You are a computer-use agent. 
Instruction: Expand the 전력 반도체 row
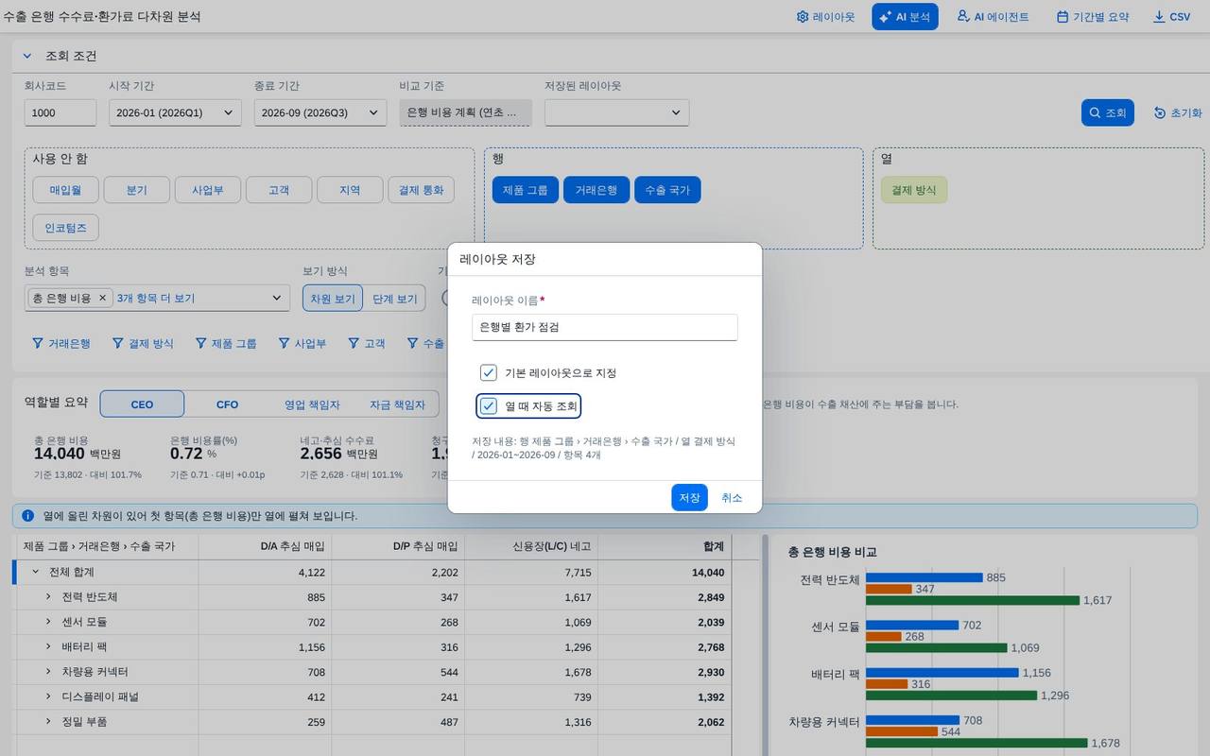[x=49, y=596]
